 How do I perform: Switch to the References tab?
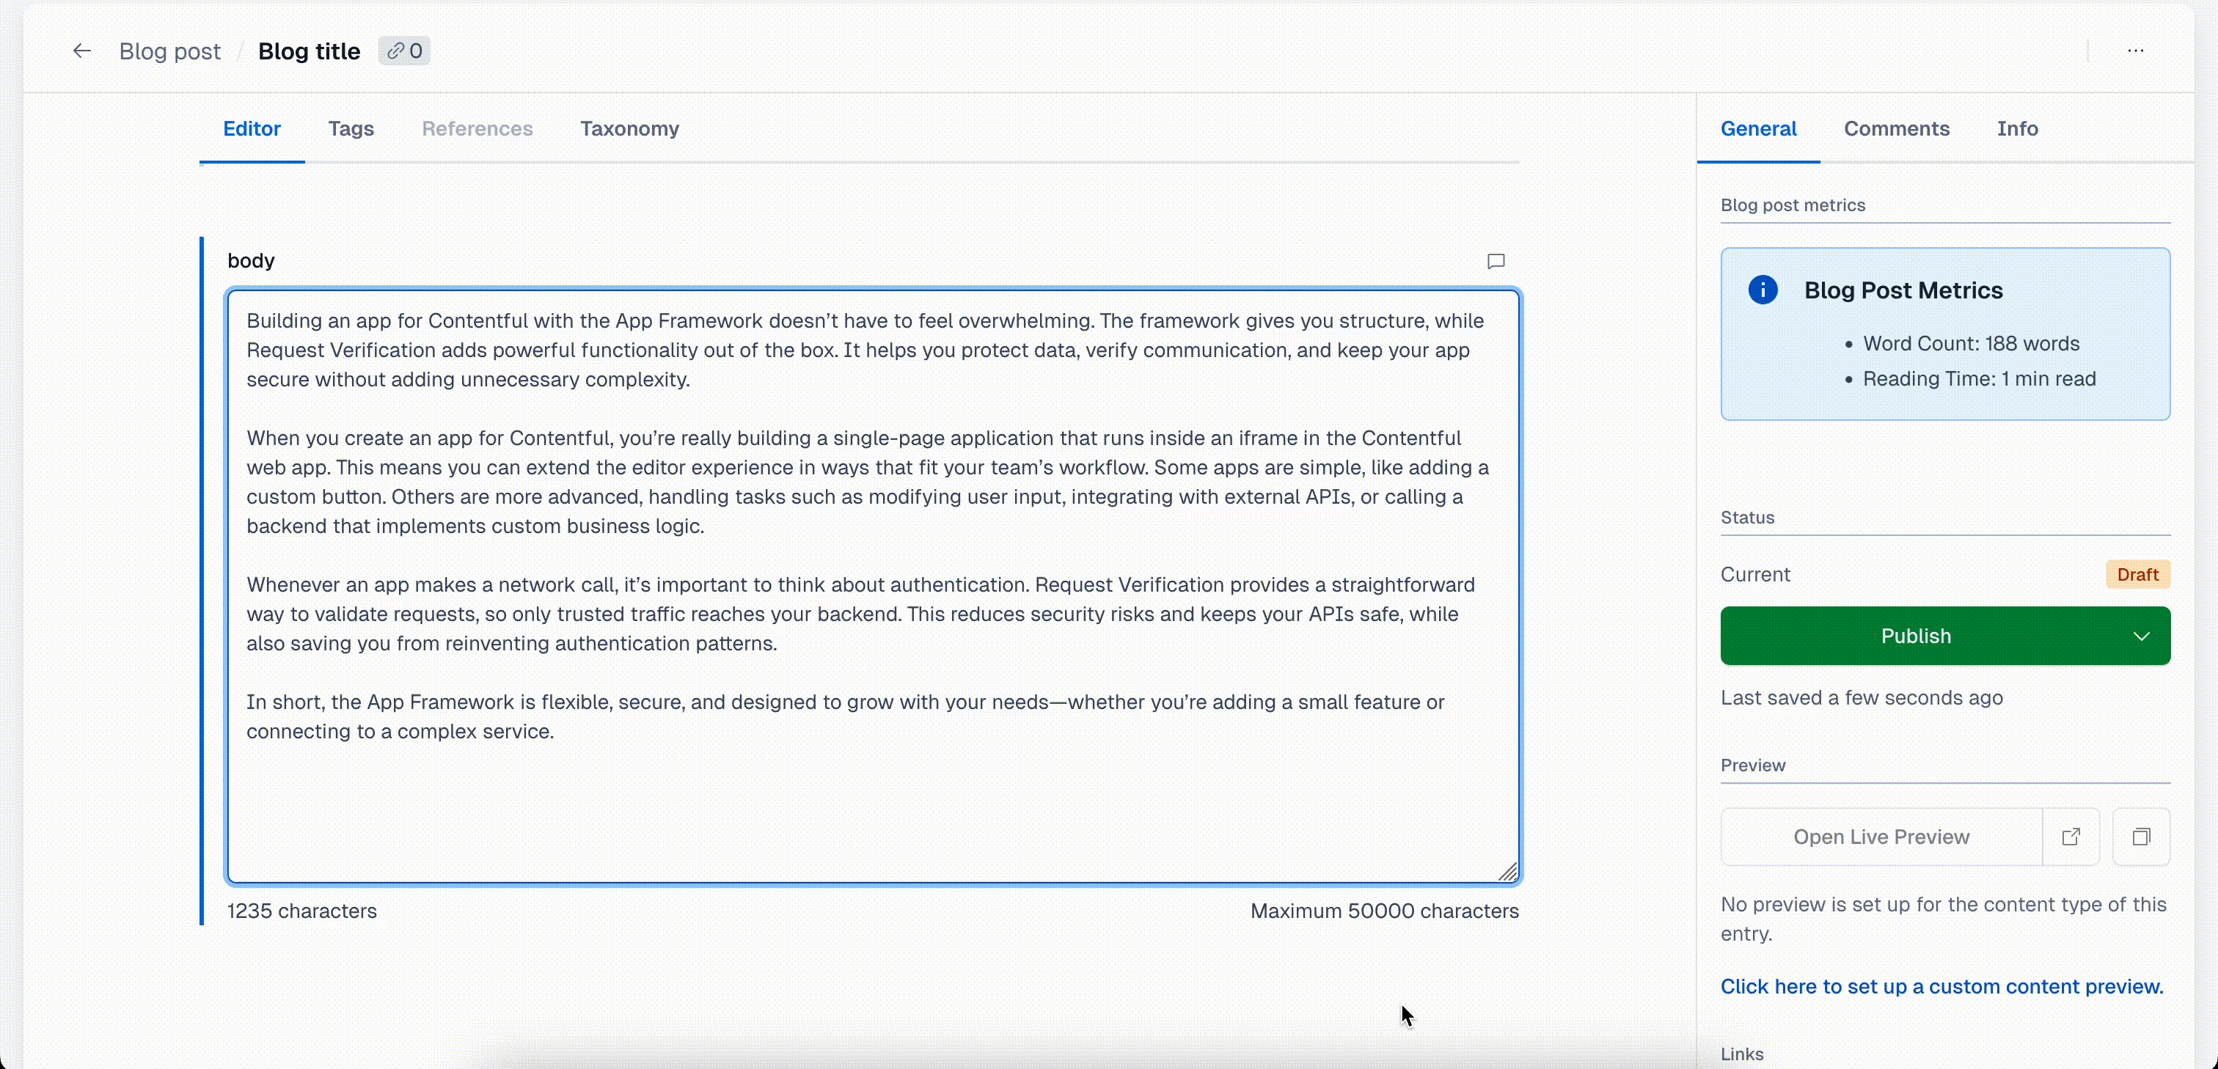pos(477,128)
